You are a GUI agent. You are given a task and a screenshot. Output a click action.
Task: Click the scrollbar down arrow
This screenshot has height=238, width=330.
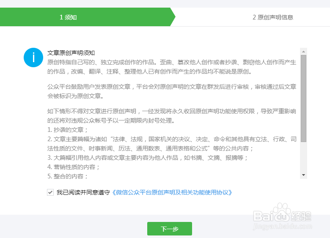pyautogui.click(x=303, y=175)
